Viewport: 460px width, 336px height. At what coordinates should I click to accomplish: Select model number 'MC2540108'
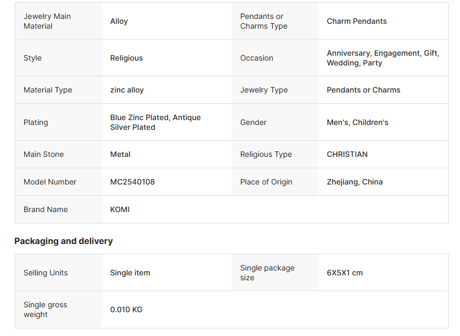tap(132, 182)
